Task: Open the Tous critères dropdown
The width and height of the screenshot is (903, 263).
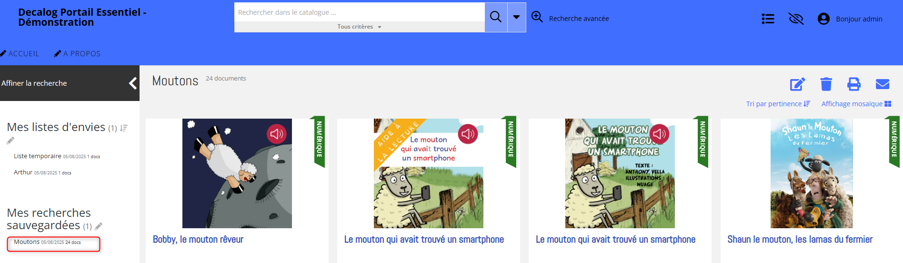Action: [360, 27]
